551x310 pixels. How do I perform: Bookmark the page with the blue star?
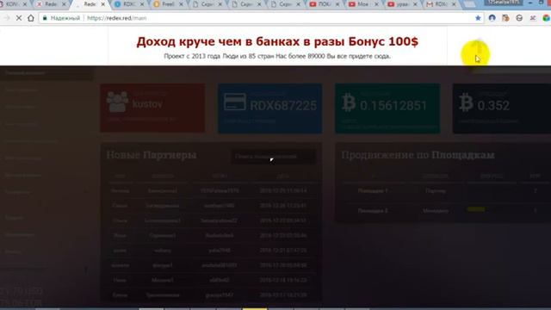[x=478, y=18]
